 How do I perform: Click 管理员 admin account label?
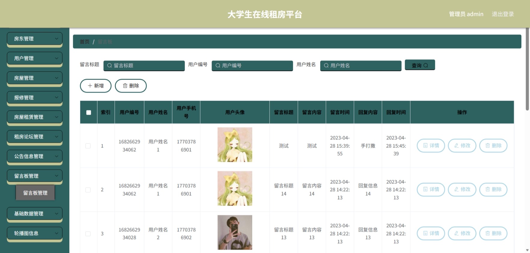click(466, 14)
